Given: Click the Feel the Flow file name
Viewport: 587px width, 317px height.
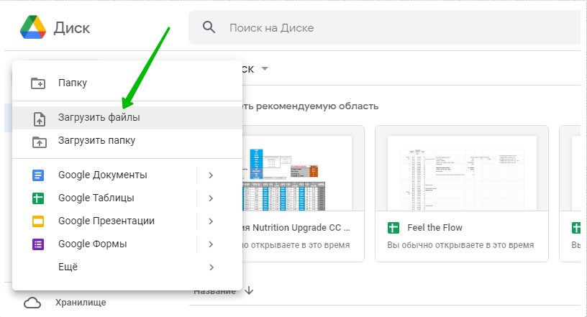Looking at the screenshot, I should 434,228.
